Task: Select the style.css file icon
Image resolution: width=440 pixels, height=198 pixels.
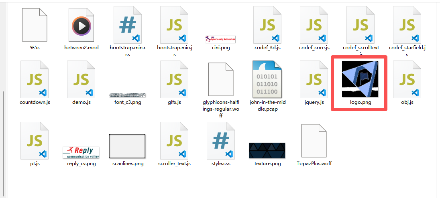Action: pos(221,141)
